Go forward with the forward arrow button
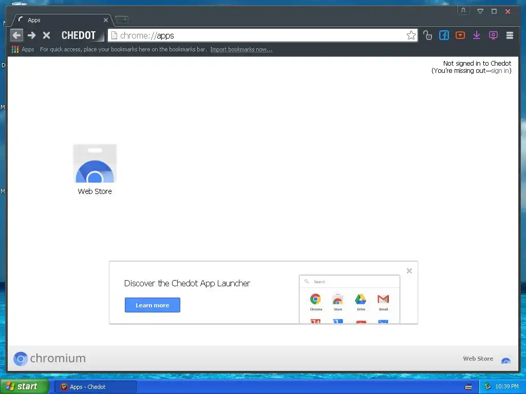Viewport: 526px width, 394px height. point(31,35)
